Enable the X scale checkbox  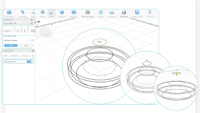click(x=5, y=56)
